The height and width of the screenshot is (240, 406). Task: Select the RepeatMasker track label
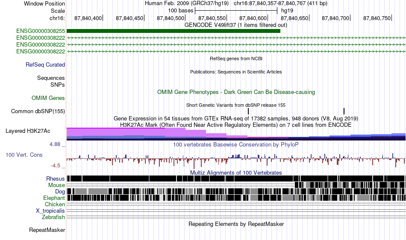[47, 230]
